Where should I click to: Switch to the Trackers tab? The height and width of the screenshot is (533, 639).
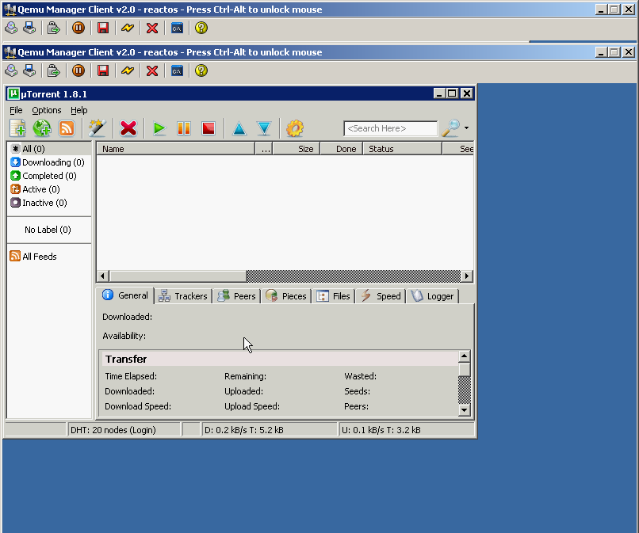[x=183, y=296]
